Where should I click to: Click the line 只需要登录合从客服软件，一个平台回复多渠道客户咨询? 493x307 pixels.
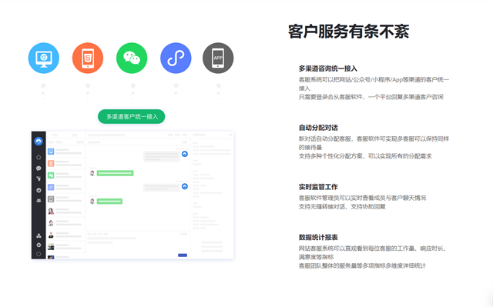371,97
